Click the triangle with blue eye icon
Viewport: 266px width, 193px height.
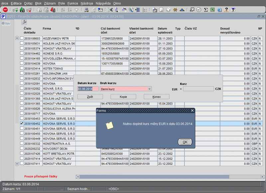pos(182,10)
